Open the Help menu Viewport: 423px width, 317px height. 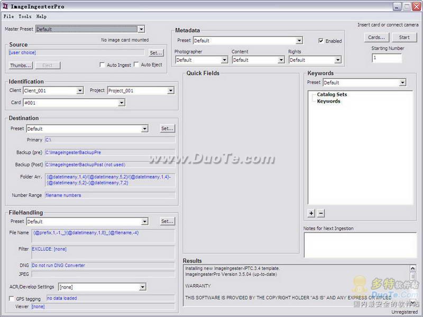coord(41,16)
